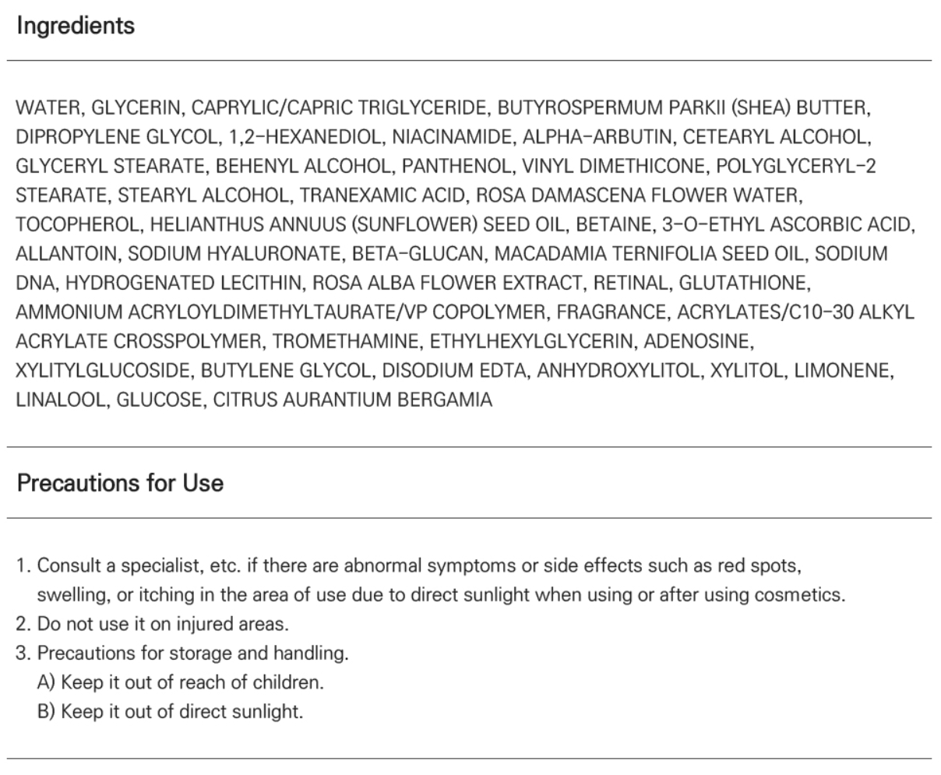
Task: Click "Do not use it on injured areas"
Action: [x=162, y=624]
